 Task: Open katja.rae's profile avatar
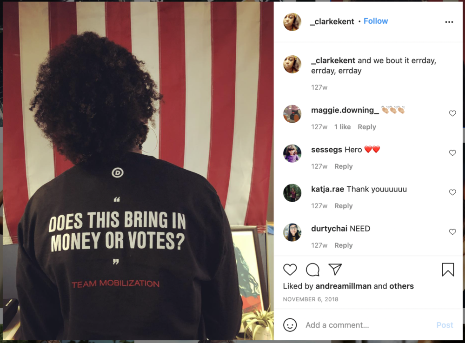point(292,193)
